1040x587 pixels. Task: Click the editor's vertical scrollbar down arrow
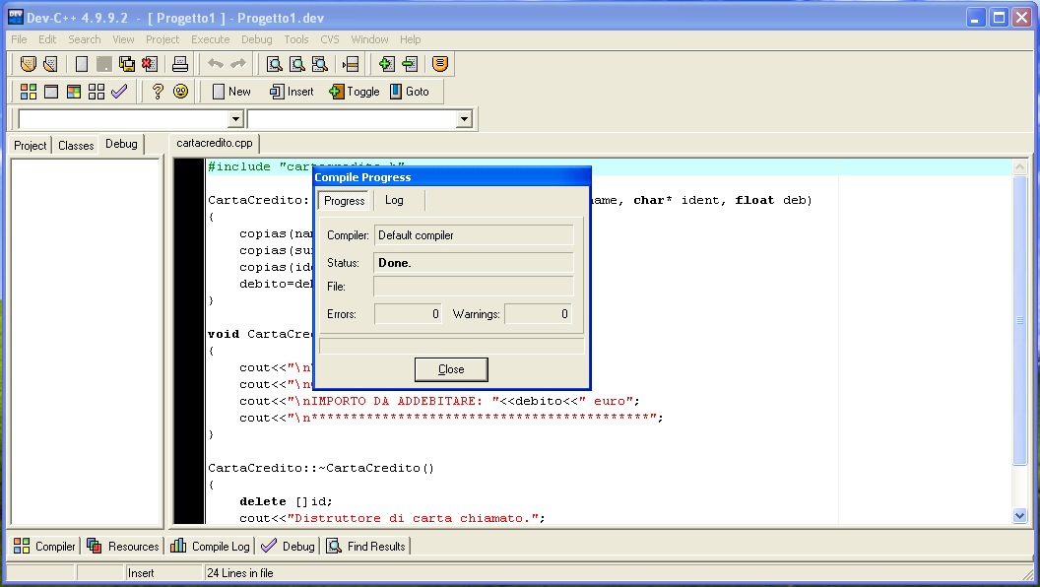click(x=1019, y=516)
